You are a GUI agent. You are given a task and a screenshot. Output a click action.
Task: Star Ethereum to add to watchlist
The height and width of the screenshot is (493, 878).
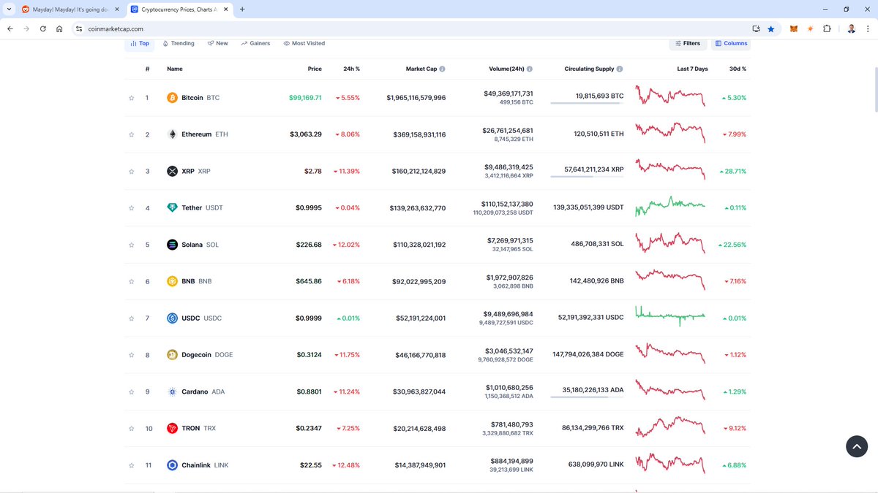pos(132,134)
